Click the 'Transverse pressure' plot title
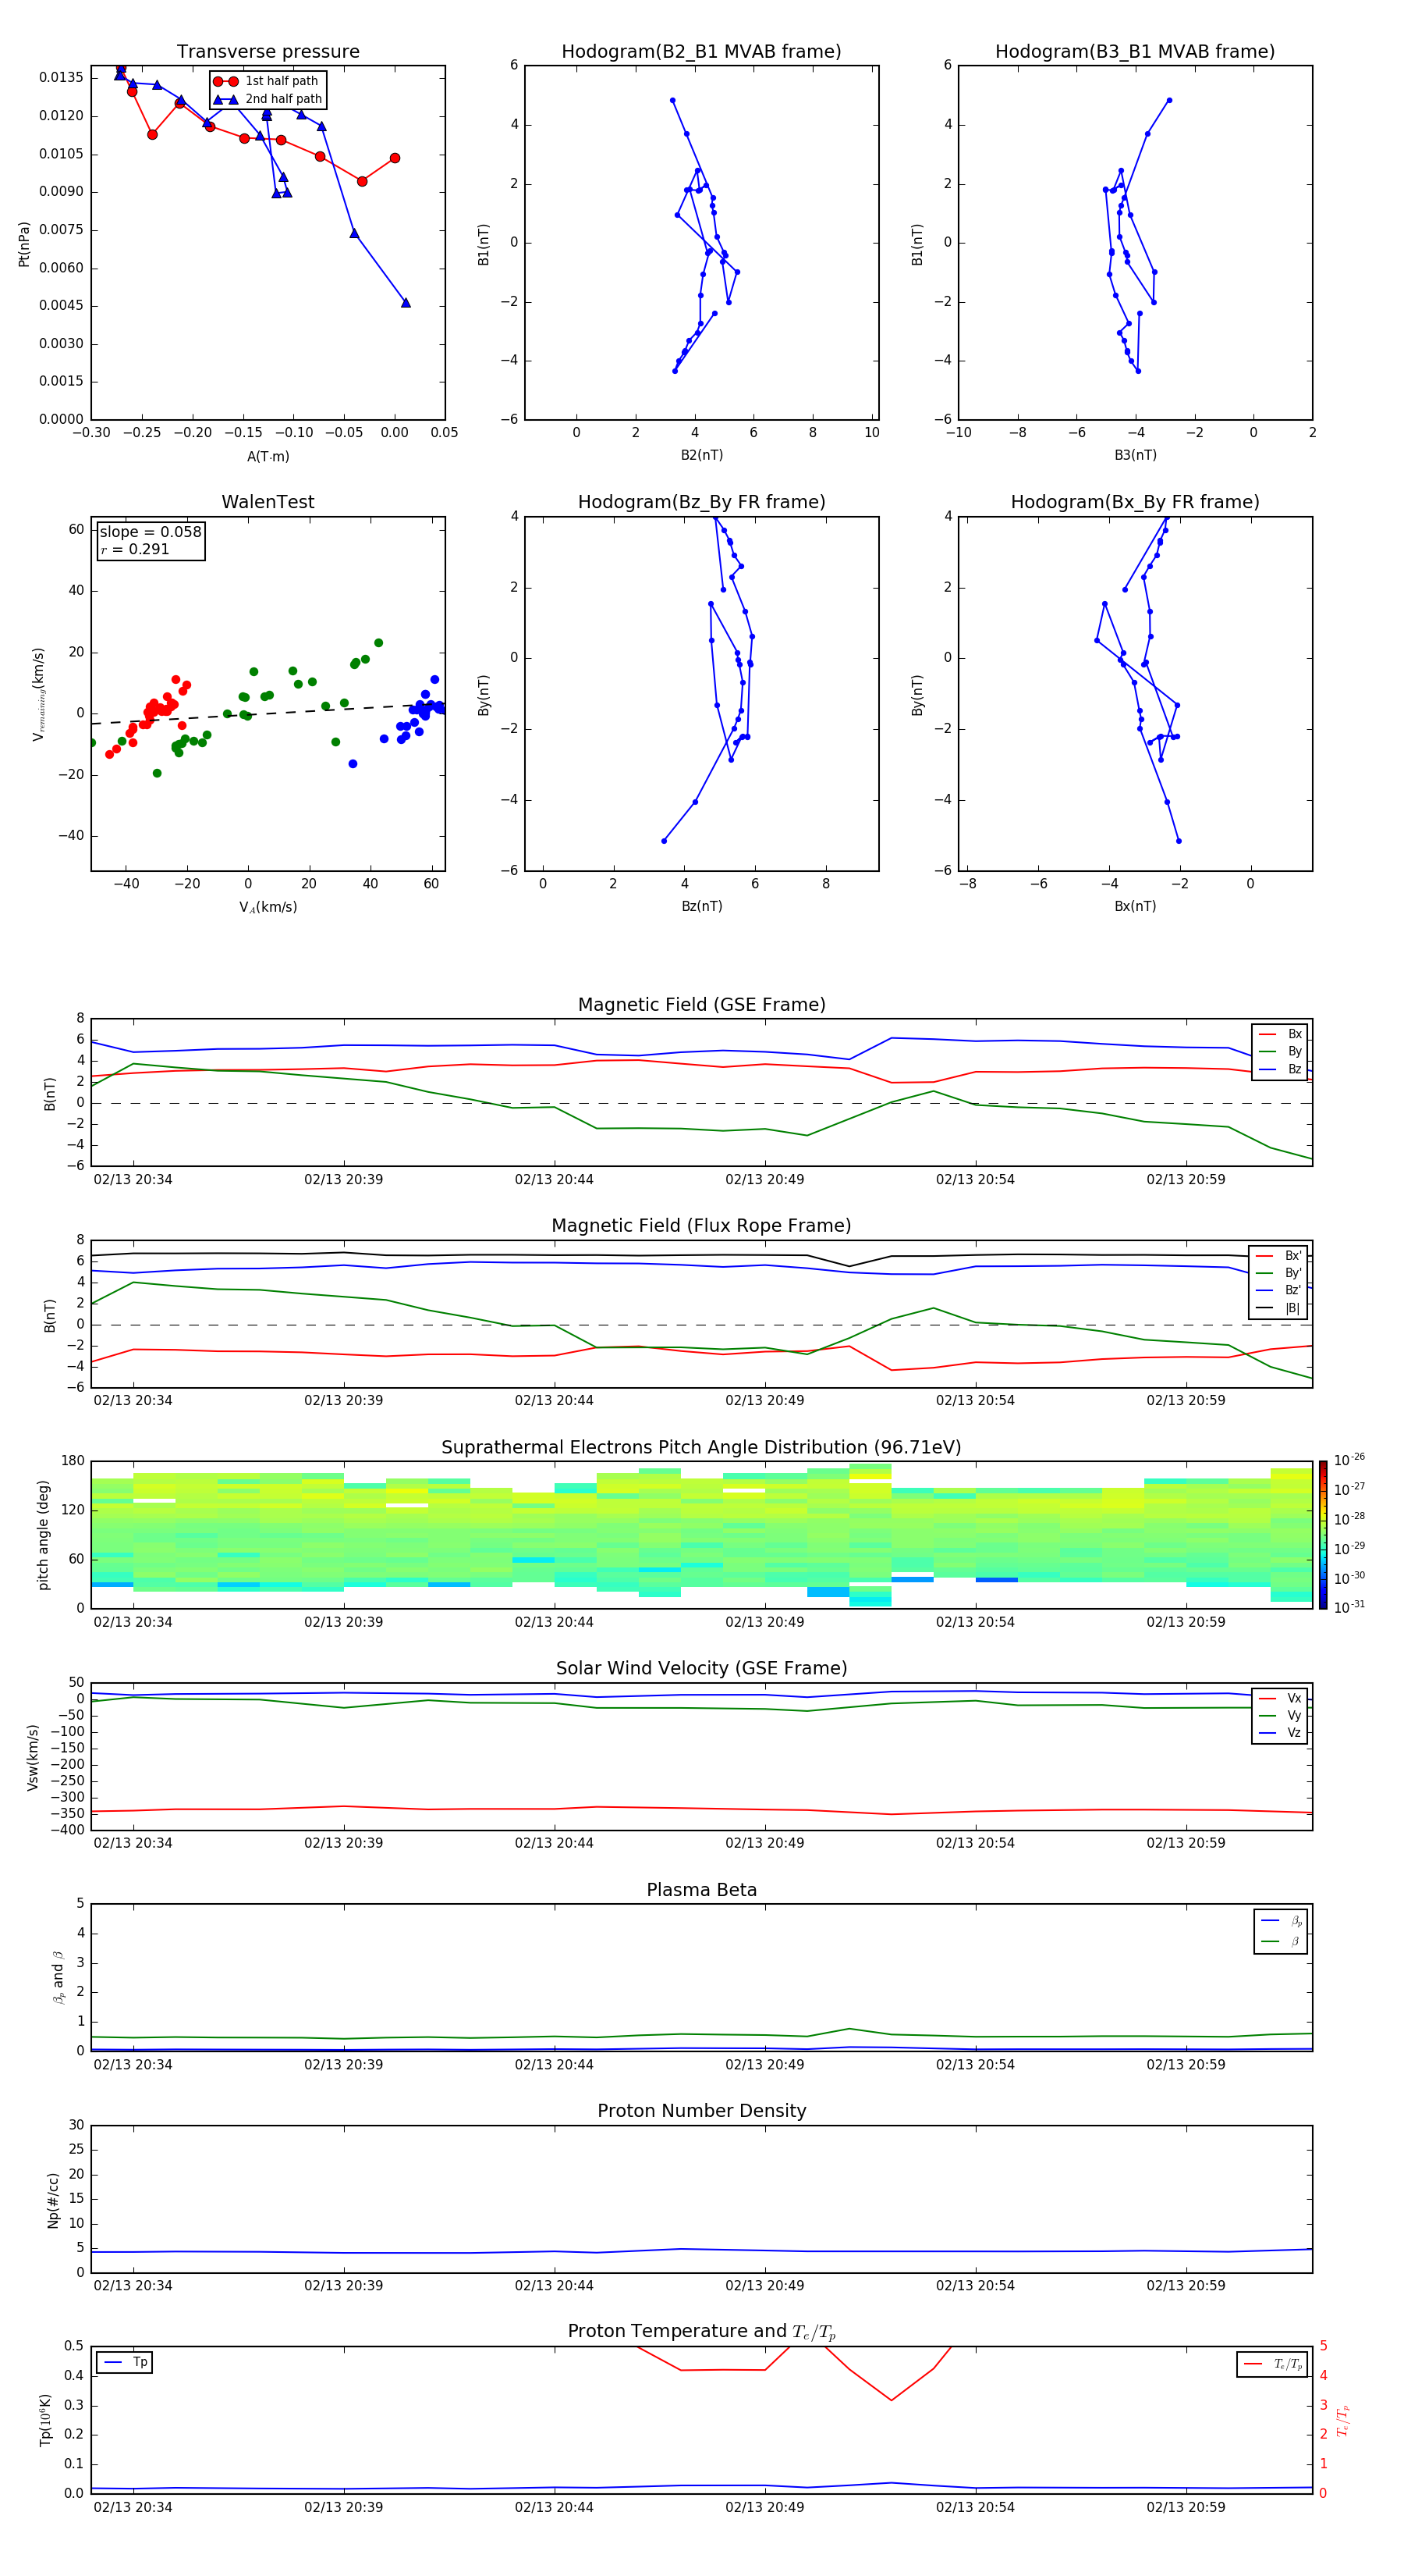 (x=268, y=52)
